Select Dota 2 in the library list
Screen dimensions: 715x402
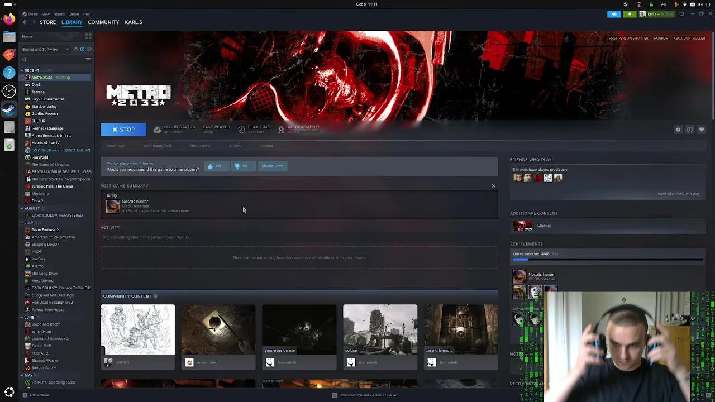click(37, 201)
